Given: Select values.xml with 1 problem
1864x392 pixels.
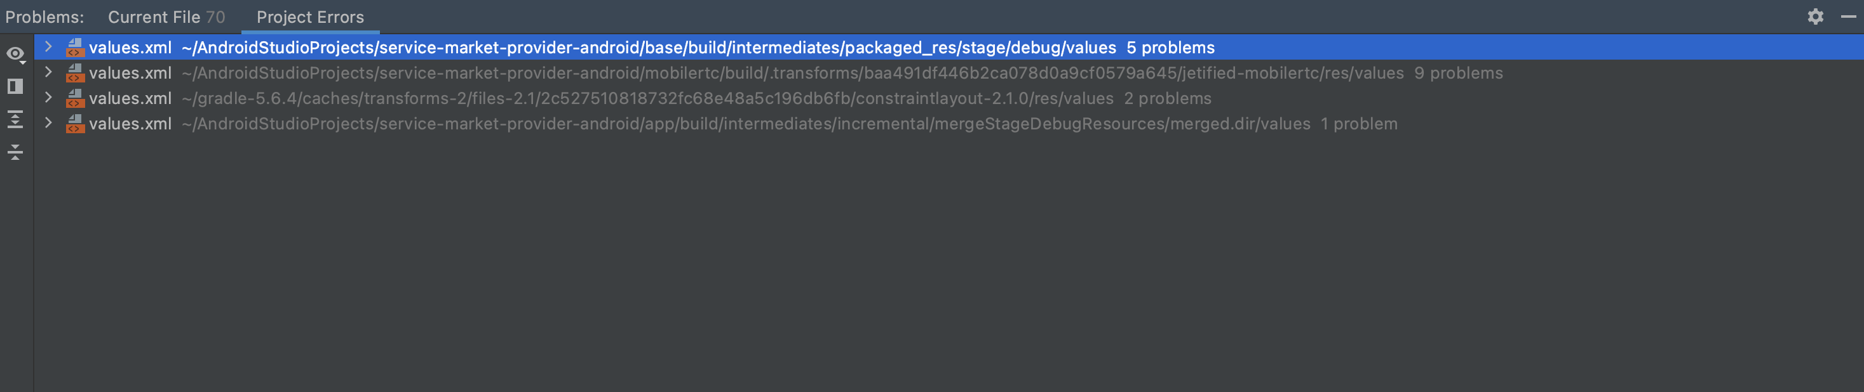Looking at the screenshot, I should [x=130, y=124].
